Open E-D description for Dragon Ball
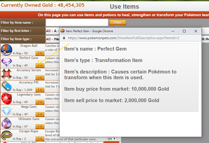 point(40,53)
